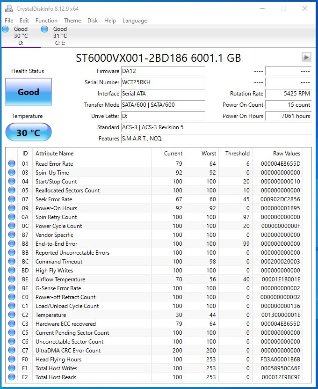Click the Rotation Rate value 5425 RPM
Screen dimensions: 318x389
288,94
